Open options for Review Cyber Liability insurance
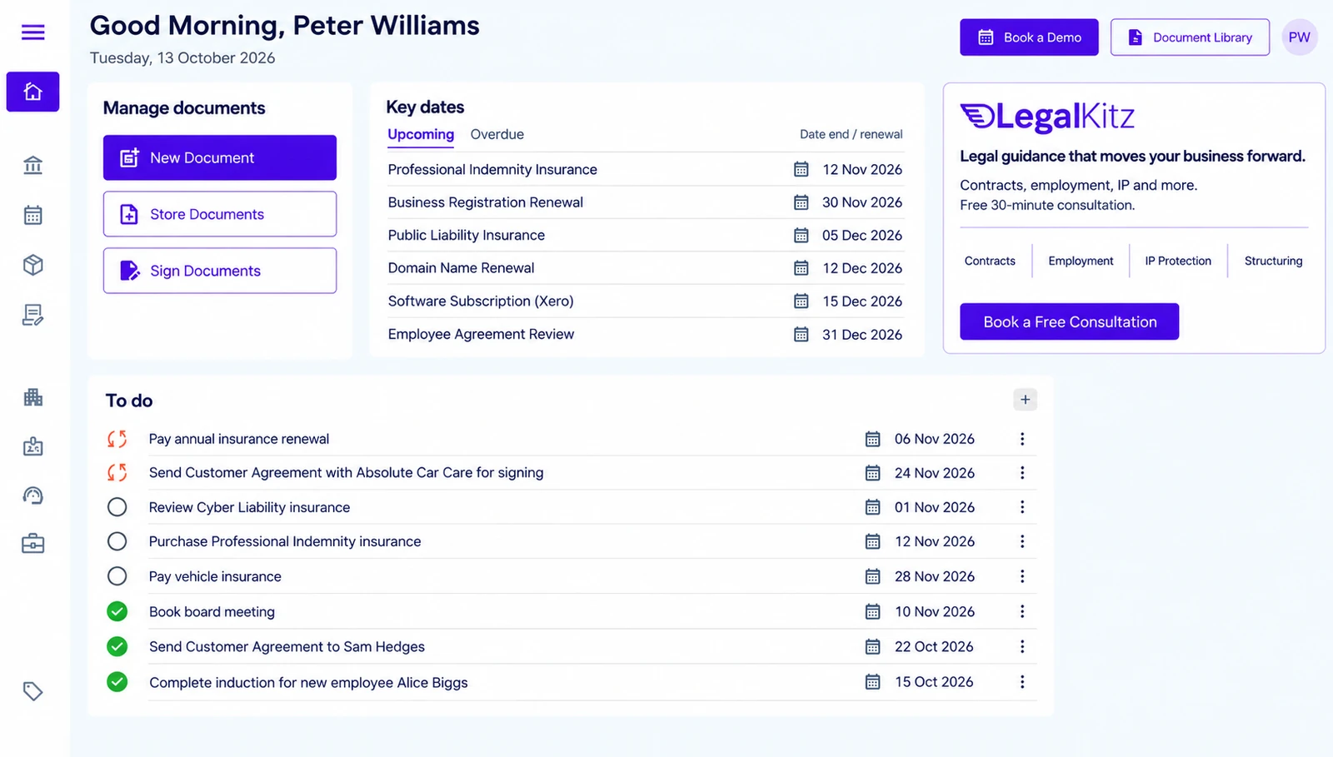This screenshot has width=1333, height=757. [1022, 507]
